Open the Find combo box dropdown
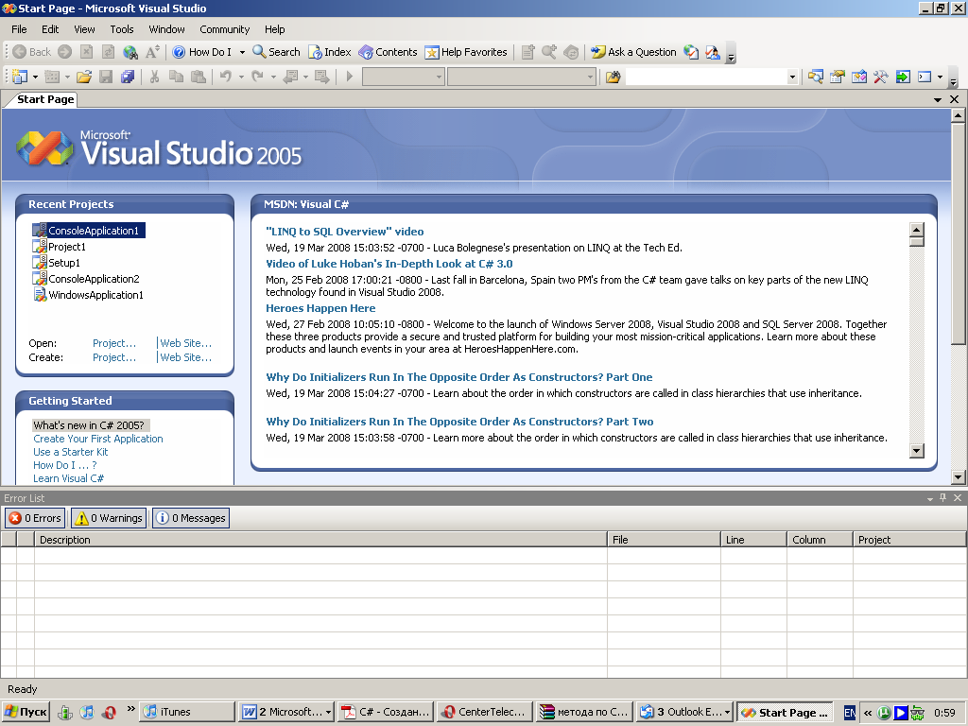 [x=792, y=78]
